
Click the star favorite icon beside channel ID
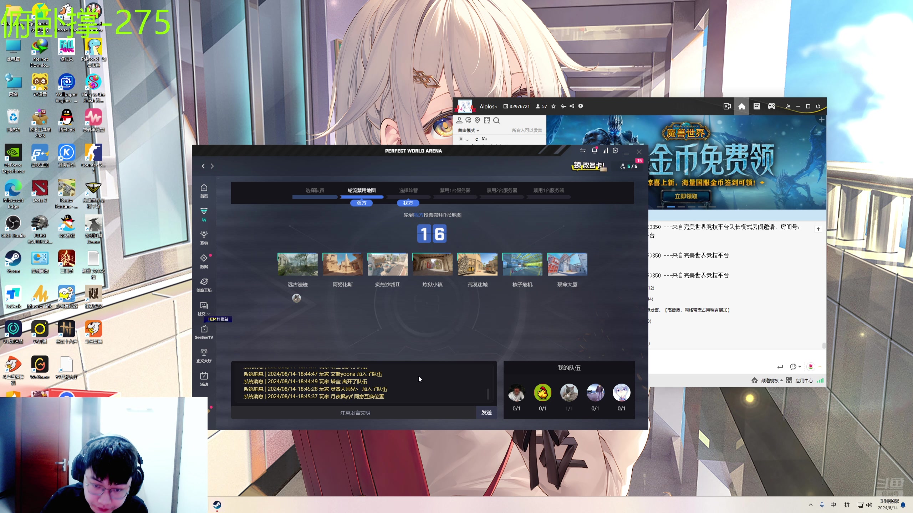coord(554,106)
